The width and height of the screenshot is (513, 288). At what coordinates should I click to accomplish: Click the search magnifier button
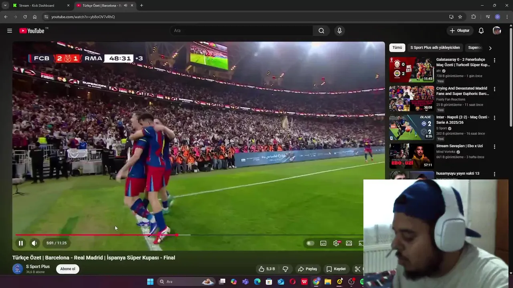[x=321, y=31]
